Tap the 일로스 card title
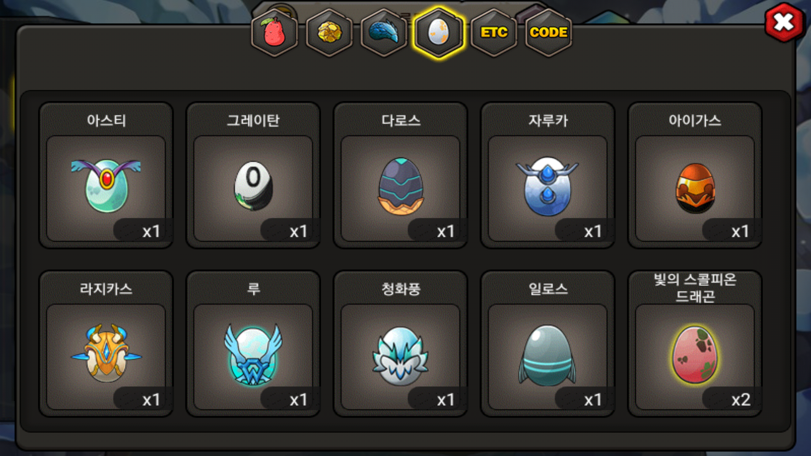The width and height of the screenshot is (811, 456). [x=548, y=289]
